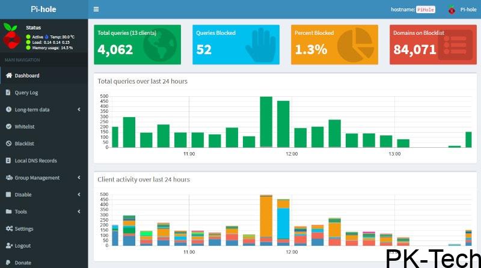Click the large orange segment in client activity chart
Image resolution: width=481 pixels, height=268 pixels.
point(266,216)
